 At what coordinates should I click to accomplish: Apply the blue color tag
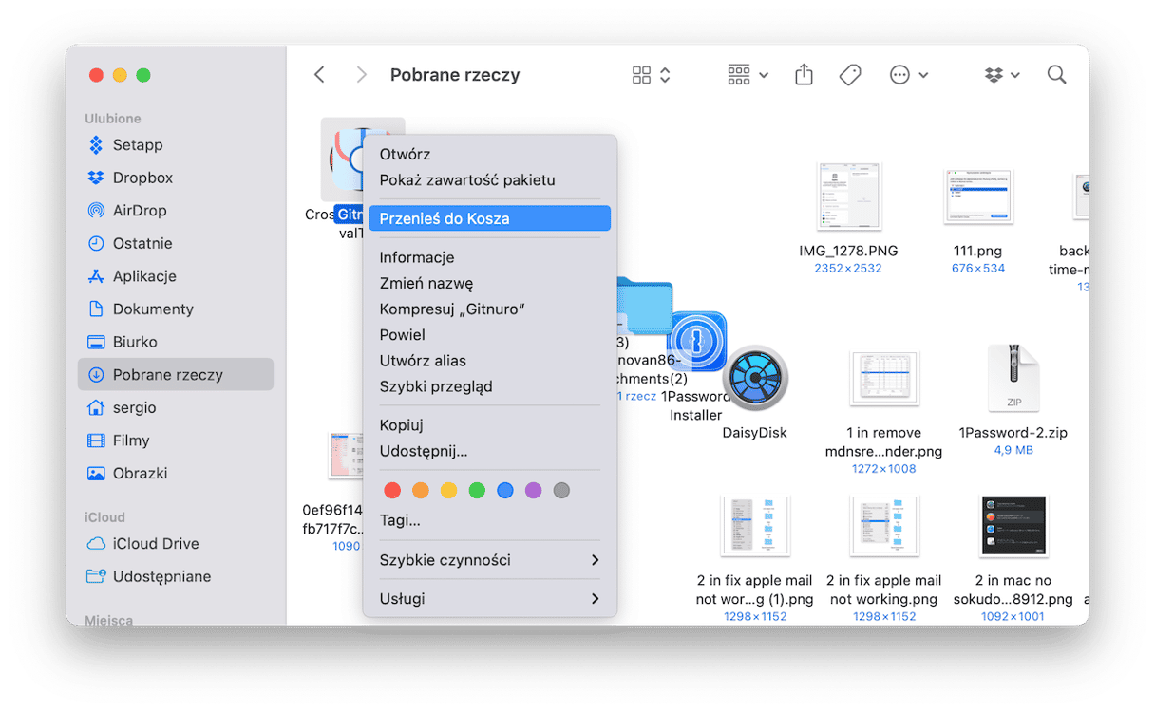pyautogui.click(x=505, y=491)
